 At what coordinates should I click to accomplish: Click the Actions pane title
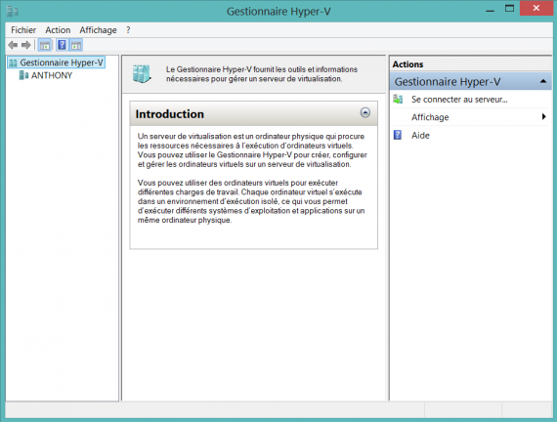(407, 64)
